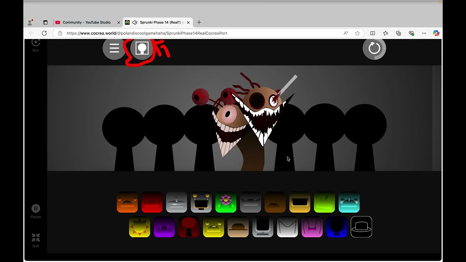Click the cocrea.world address bar
The image size is (466, 262).
(x=208, y=33)
